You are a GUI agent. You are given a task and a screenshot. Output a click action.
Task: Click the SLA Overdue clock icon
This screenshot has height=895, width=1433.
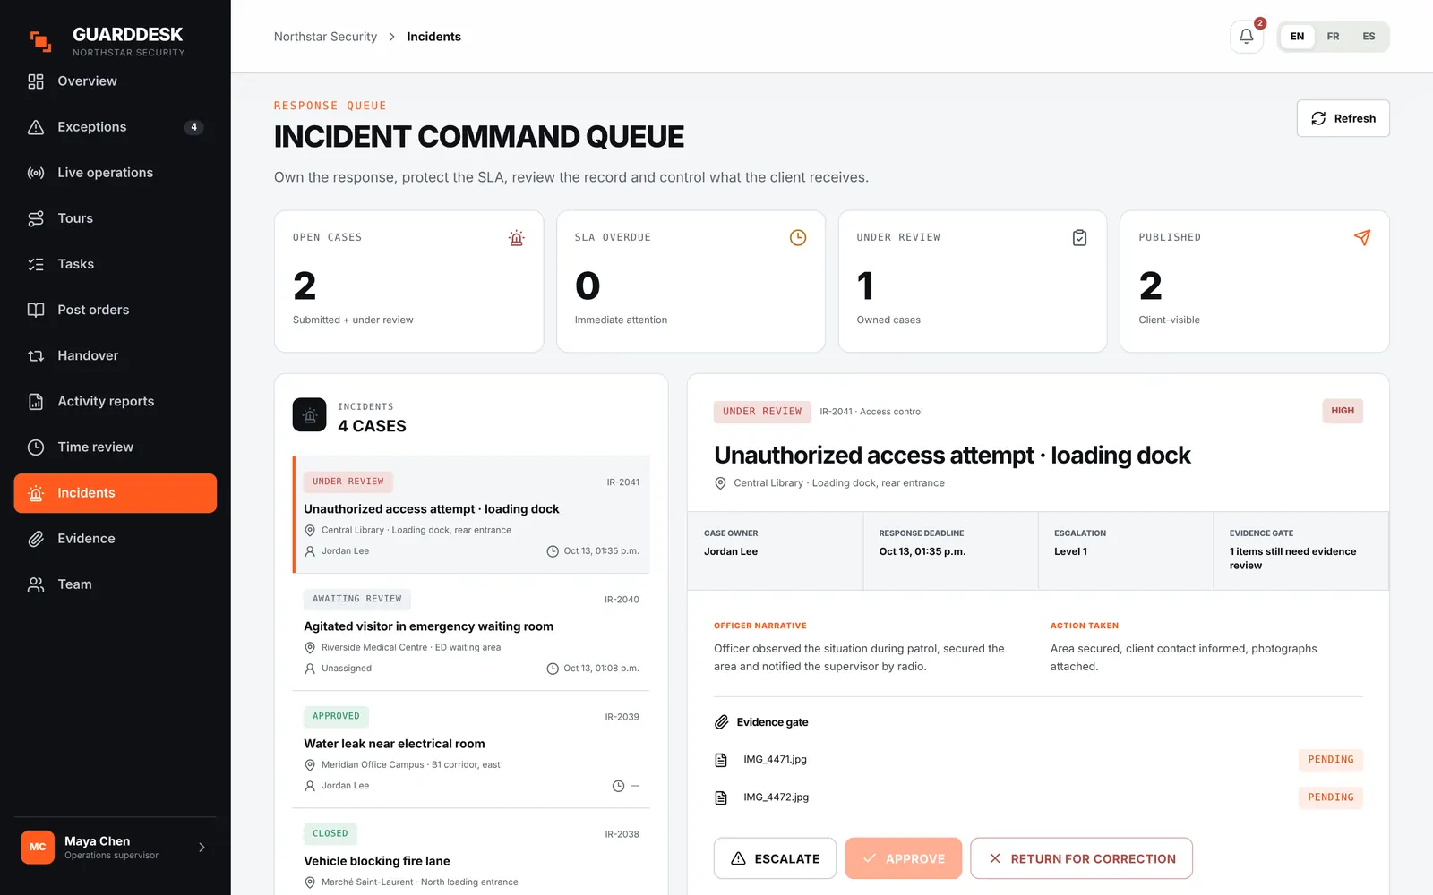[x=798, y=238]
